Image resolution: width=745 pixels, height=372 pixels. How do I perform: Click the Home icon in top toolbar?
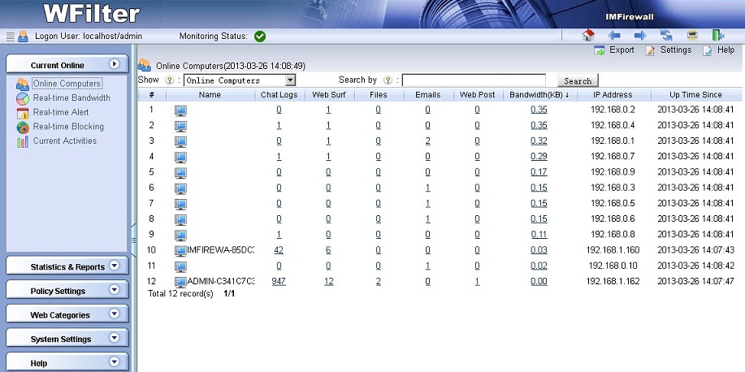(588, 35)
